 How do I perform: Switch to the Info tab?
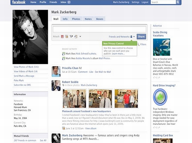pos(65,19)
